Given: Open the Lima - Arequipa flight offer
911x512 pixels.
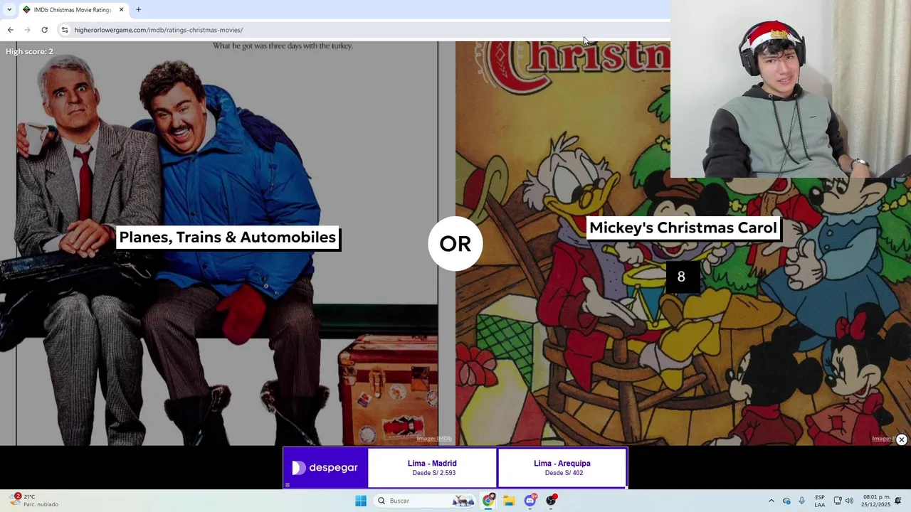Looking at the screenshot, I should pos(562,467).
